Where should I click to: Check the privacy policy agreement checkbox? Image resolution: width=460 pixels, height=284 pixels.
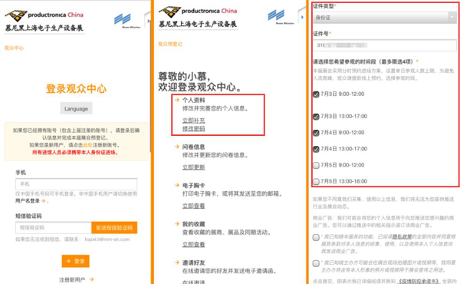(316, 237)
